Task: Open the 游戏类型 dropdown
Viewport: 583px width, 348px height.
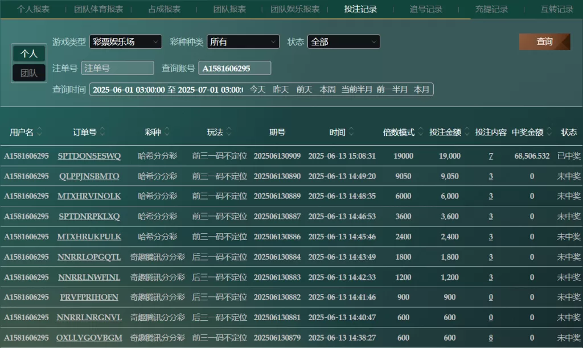Action: 126,42
